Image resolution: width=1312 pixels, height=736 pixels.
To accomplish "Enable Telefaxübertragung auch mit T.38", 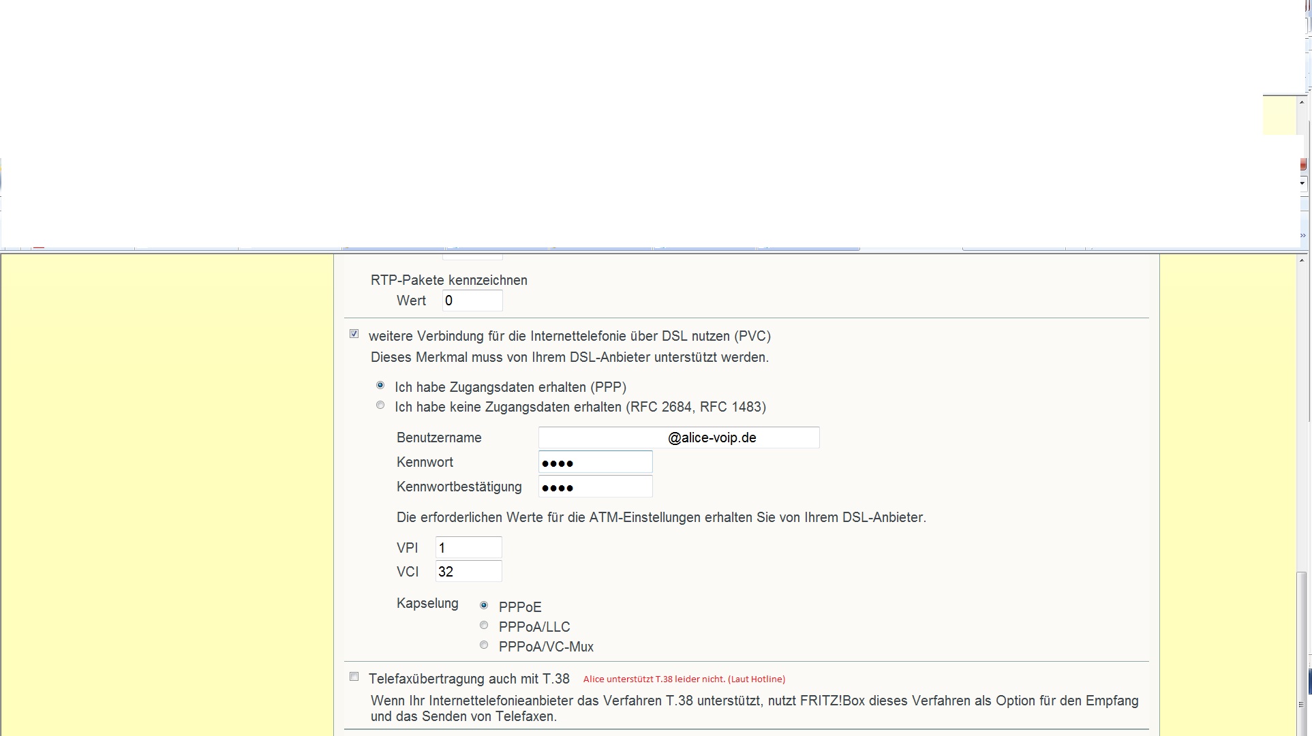I will point(354,677).
